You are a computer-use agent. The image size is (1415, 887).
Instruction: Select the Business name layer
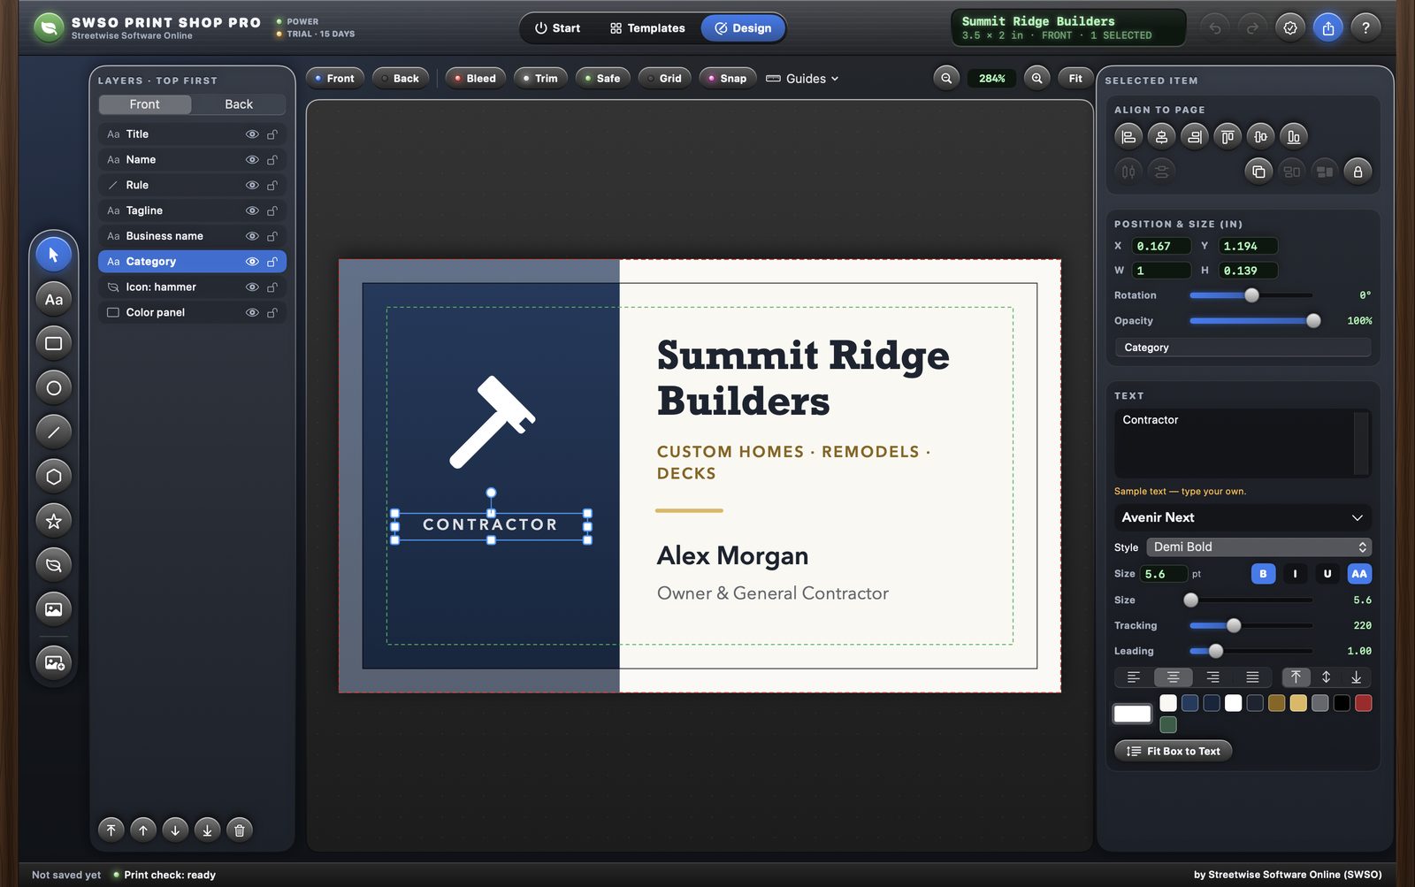pos(192,236)
